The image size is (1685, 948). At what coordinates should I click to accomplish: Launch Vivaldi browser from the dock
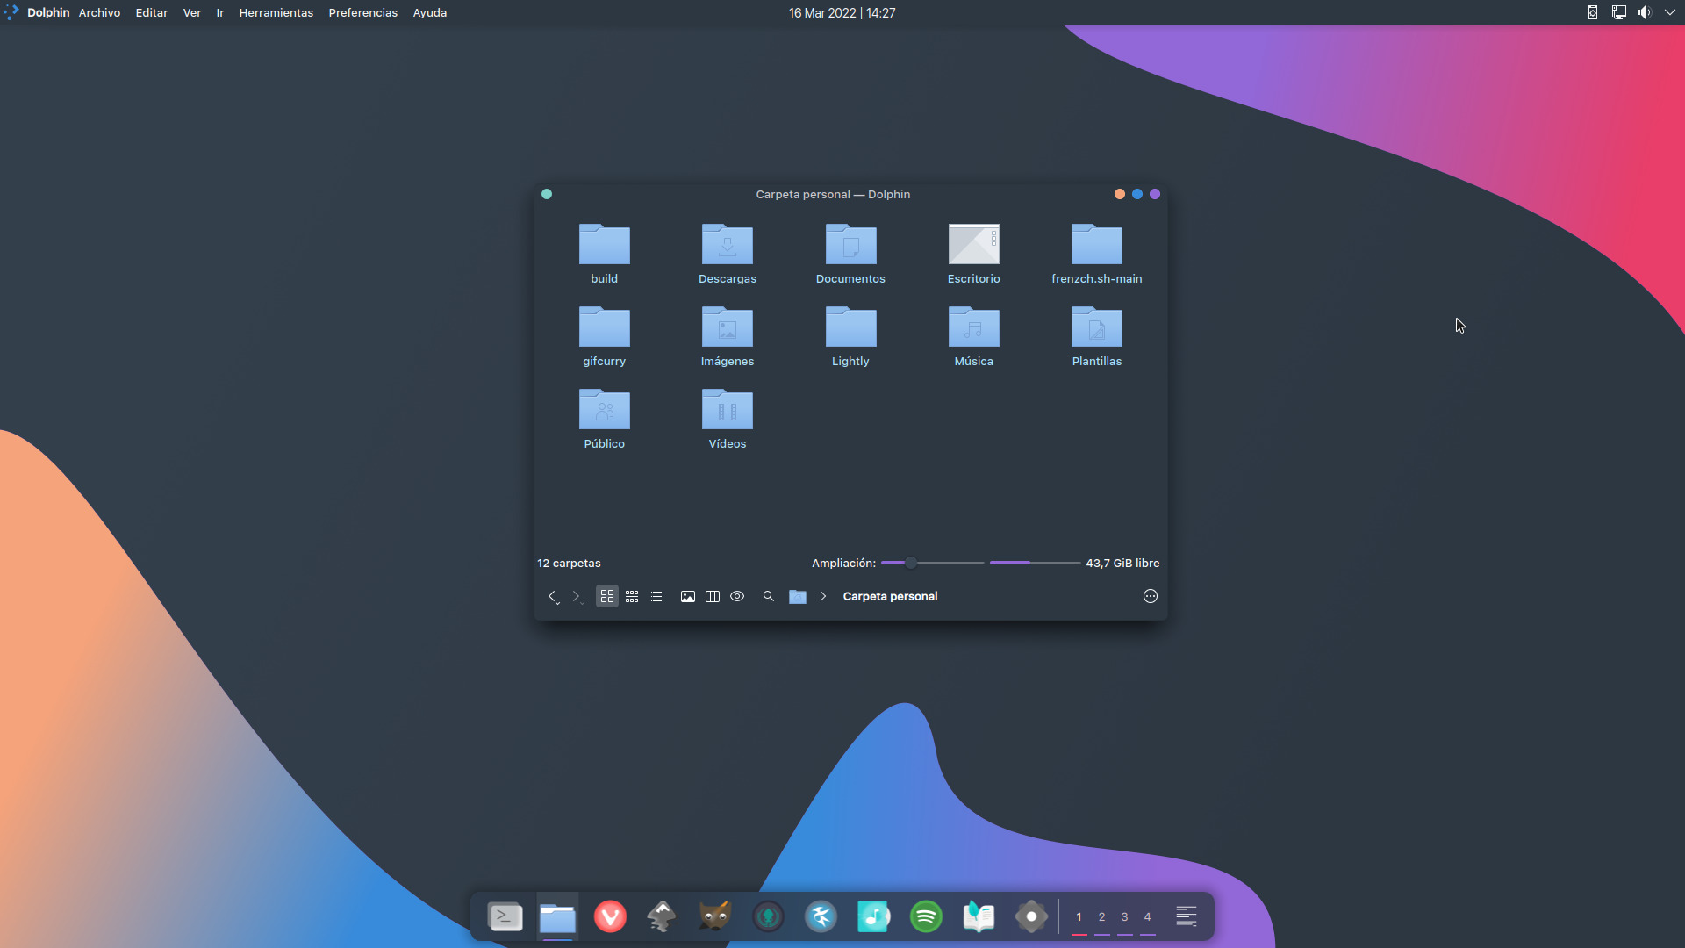pyautogui.click(x=610, y=917)
